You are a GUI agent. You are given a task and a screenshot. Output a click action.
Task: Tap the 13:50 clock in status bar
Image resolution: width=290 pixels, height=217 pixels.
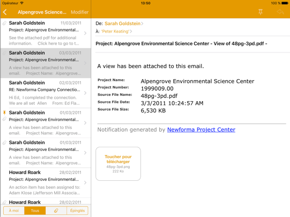tap(146, 3)
